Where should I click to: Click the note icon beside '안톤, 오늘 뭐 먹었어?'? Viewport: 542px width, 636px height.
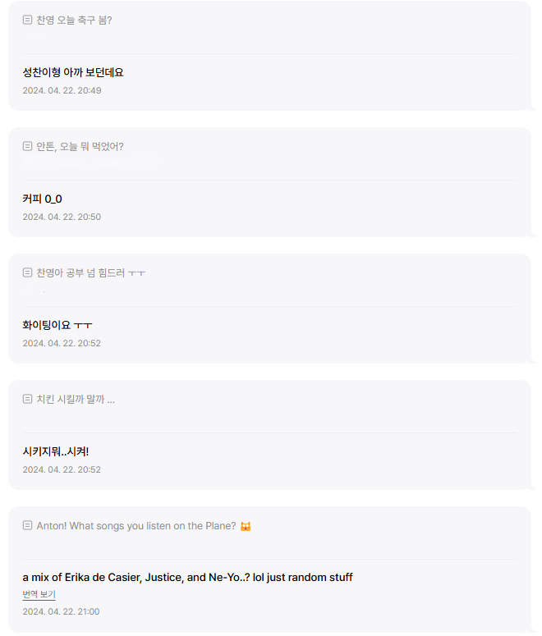pos(27,146)
